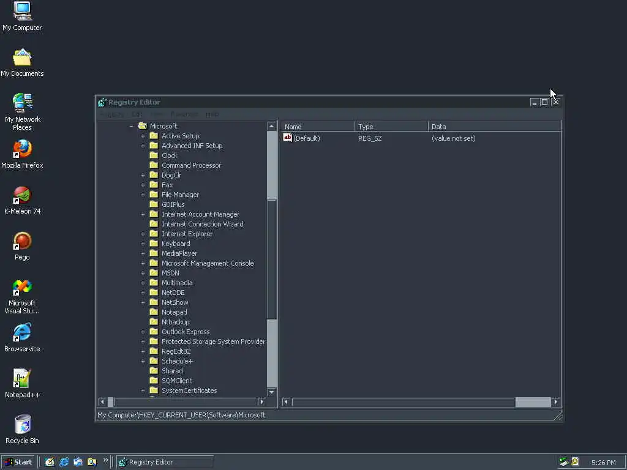Screen dimensions: 627x470
Task: Launch the K-Meleon 74 desktop shortcut
Action: point(22,200)
